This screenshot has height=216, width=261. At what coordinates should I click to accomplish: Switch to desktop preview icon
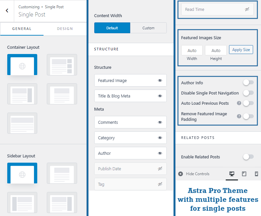(232, 174)
